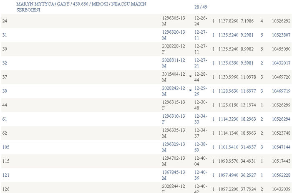Image resolution: width=292 pixels, height=193 pixels.
Task: Click the speed value 1101.9410
Action: click(228, 147)
